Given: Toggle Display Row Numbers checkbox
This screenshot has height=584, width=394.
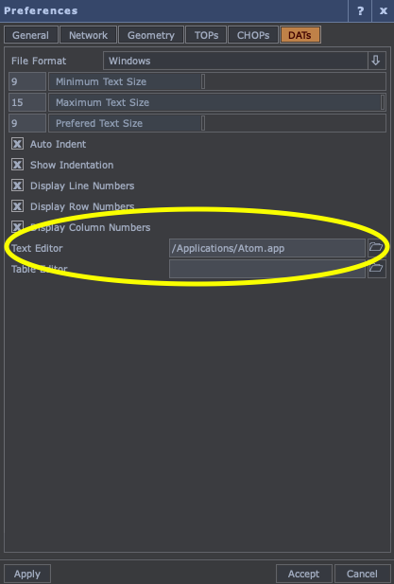Looking at the screenshot, I should pos(17,206).
